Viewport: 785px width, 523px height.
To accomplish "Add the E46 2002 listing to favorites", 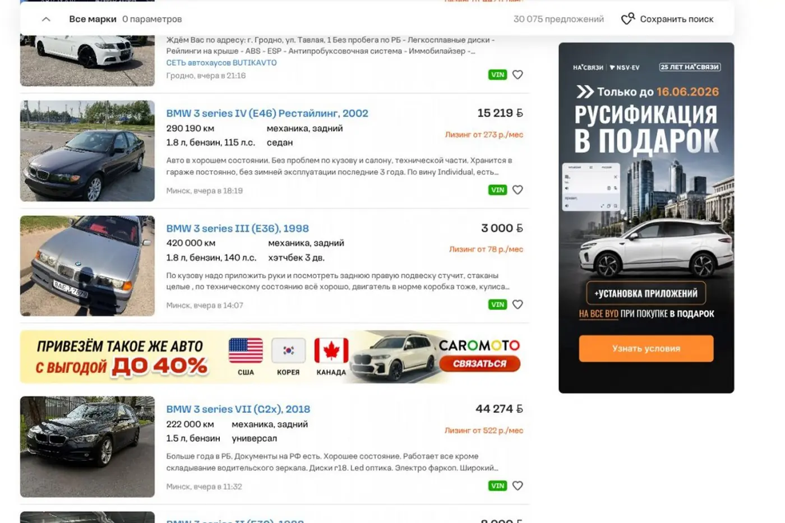I will pos(518,190).
